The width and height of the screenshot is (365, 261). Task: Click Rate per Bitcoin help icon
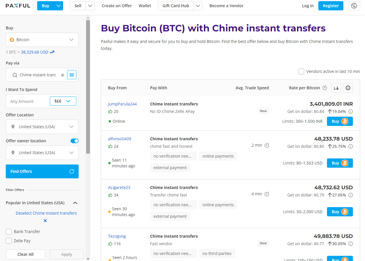coord(325,88)
